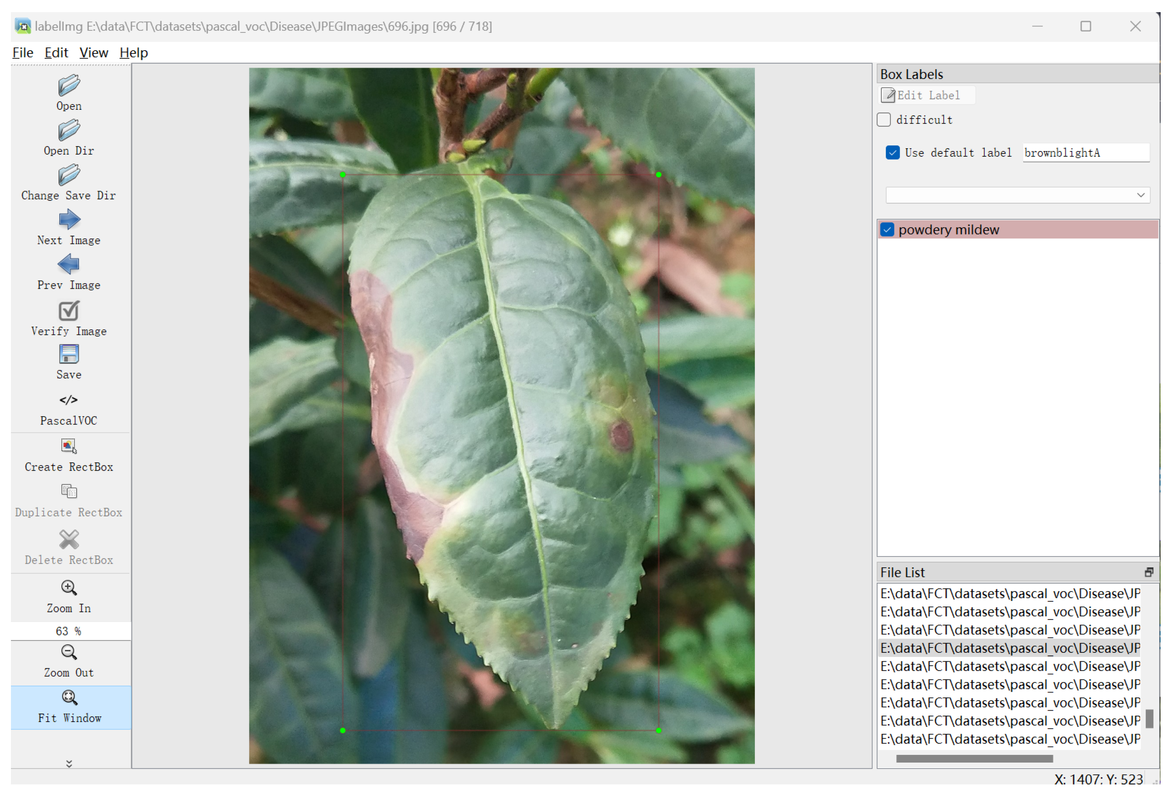Expand the toolbar overflow chevron
Screen dimensions: 1172x799
pyautogui.click(x=69, y=763)
